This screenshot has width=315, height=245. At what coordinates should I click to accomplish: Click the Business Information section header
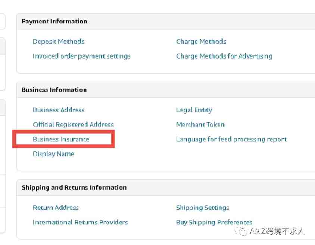[x=54, y=90]
